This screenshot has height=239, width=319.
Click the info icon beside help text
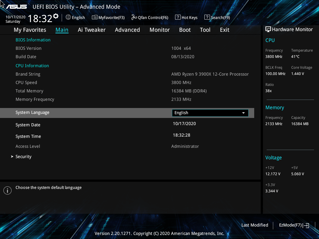7,190
